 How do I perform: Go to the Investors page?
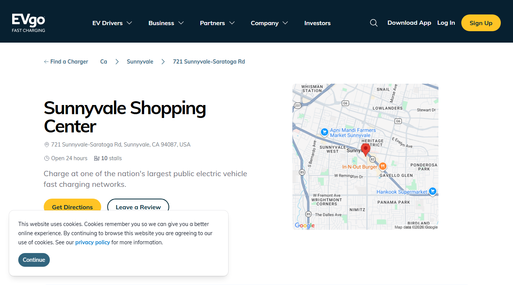pos(318,23)
